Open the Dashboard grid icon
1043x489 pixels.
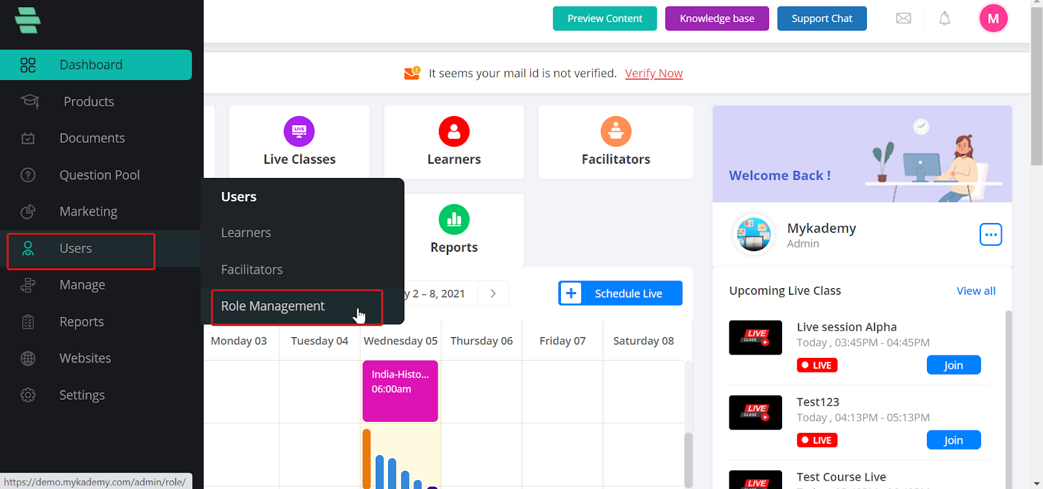pos(28,65)
